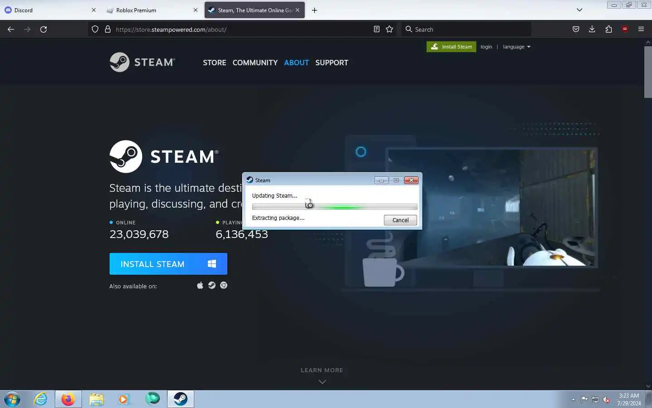Open the ABOUT menu item
652x408 pixels.
pos(297,63)
